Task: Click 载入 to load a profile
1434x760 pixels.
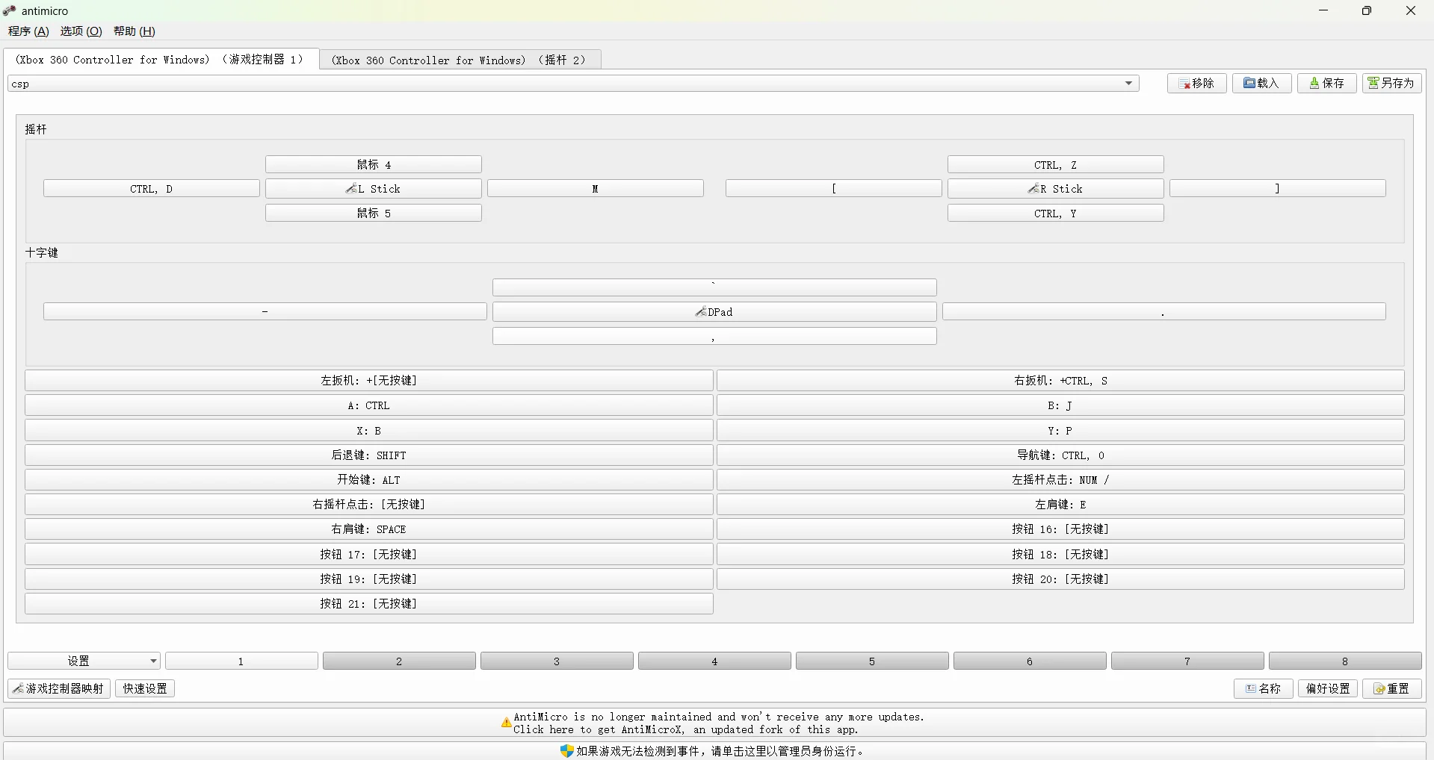Action: tap(1262, 84)
